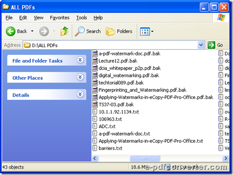Click the Other Places heading
233x175 pixels.
tap(28, 78)
